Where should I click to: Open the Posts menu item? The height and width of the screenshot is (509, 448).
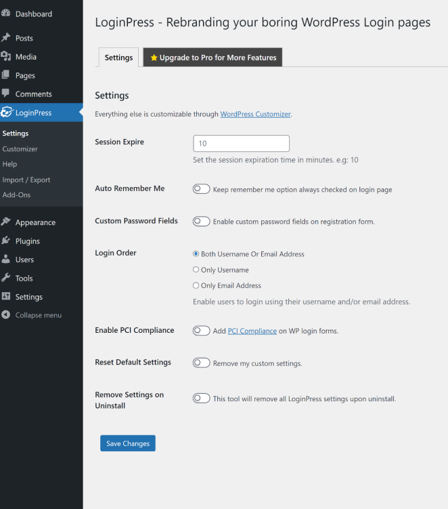pyautogui.click(x=41, y=38)
